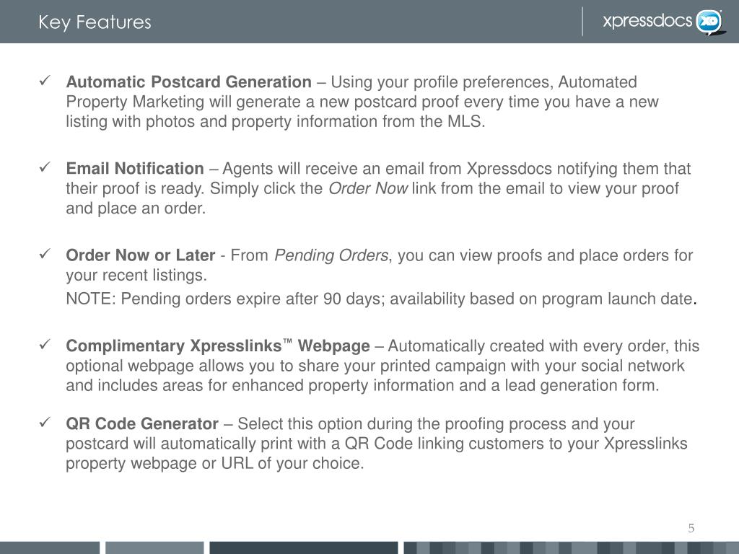Select the Automatic Postcard Generation heading
This screenshot has height=554, width=739.
(188, 82)
